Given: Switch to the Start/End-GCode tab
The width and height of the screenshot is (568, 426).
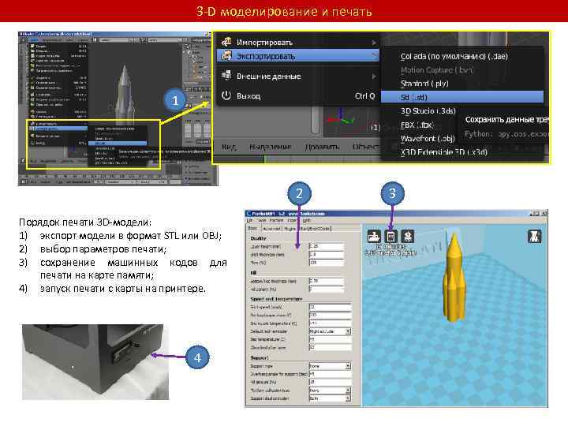Looking at the screenshot, I should 315,229.
